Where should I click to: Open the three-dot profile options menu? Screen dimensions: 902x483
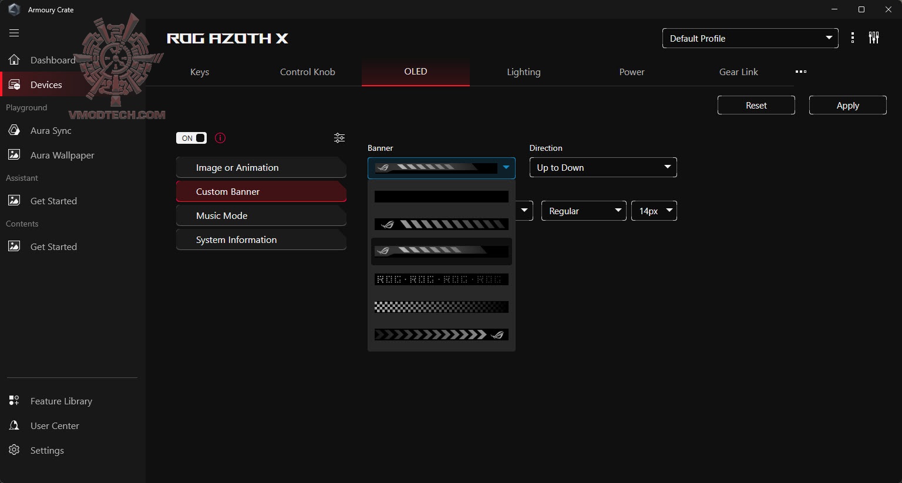click(x=853, y=38)
